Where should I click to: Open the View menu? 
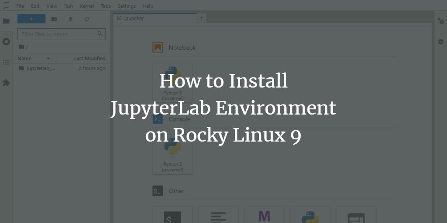(x=52, y=6)
